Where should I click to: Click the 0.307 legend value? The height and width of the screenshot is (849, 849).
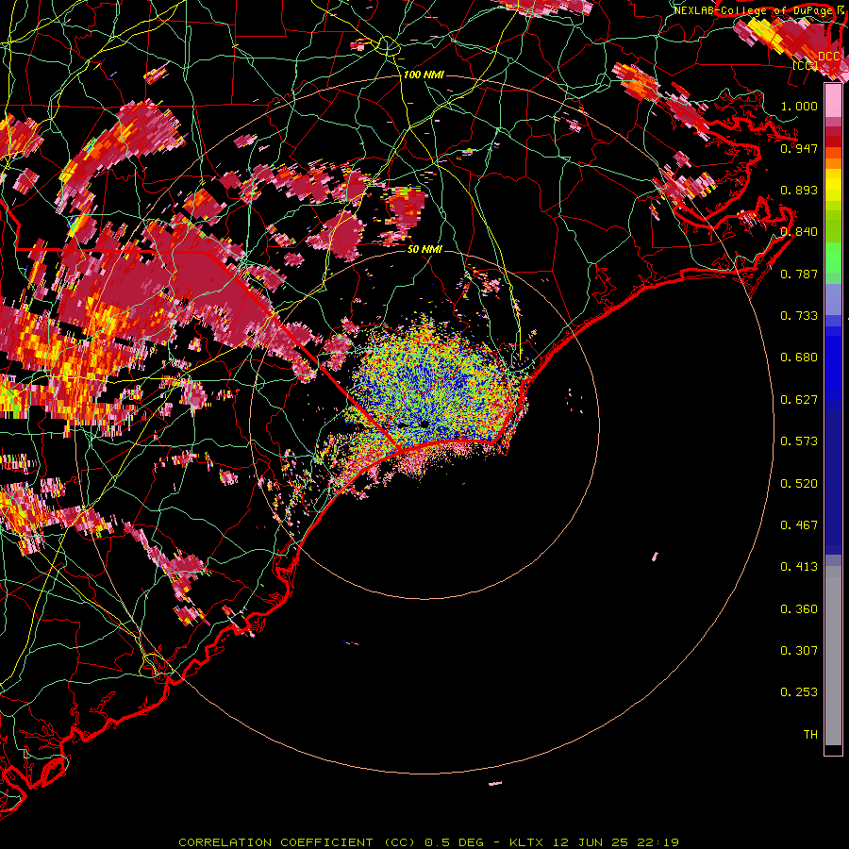pyautogui.click(x=799, y=651)
